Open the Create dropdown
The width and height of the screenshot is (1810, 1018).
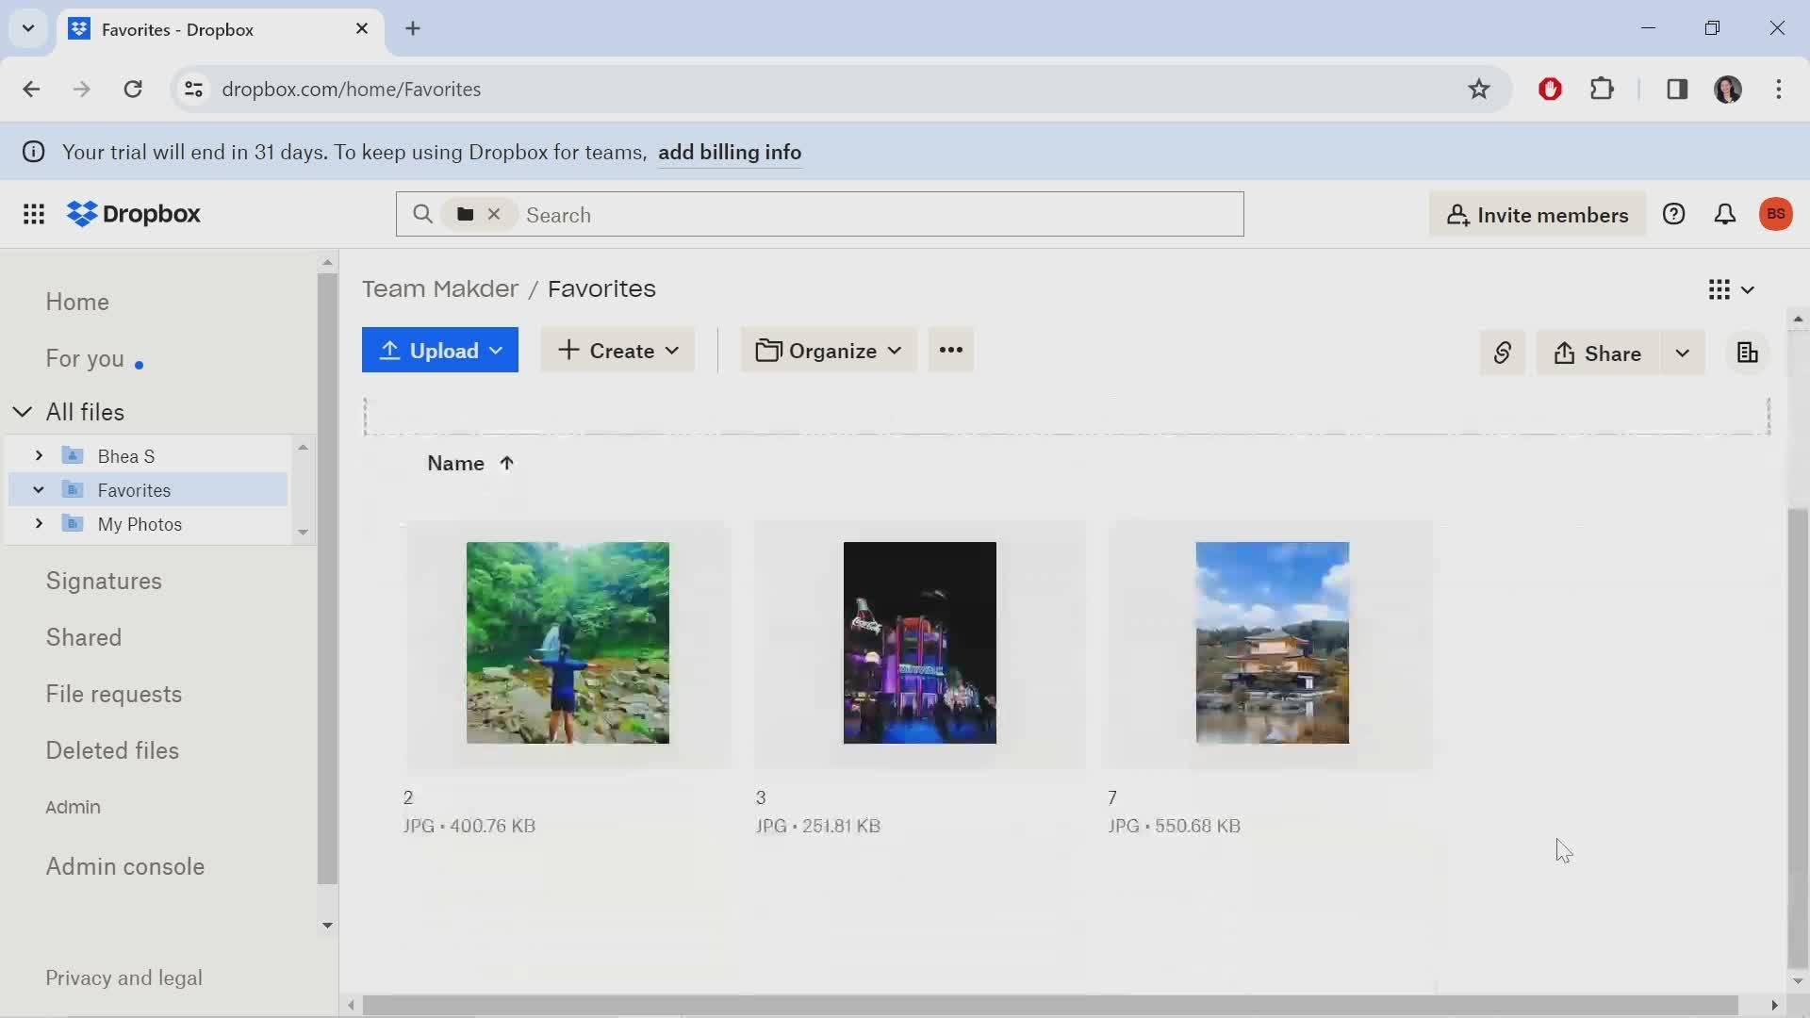[x=617, y=351]
